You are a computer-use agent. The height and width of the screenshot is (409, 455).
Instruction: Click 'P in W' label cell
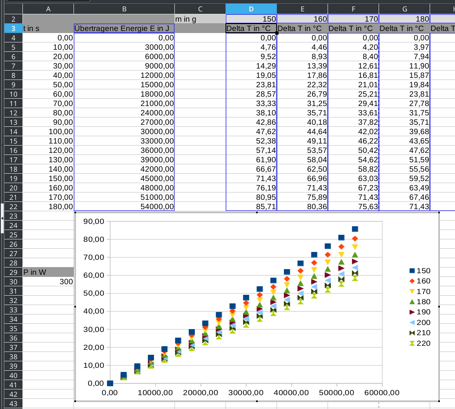48,272
